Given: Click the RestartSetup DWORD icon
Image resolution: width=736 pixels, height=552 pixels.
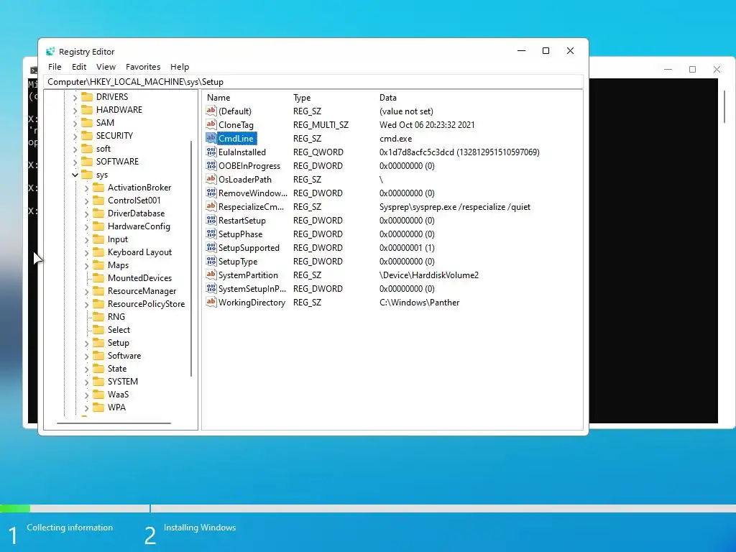Looking at the screenshot, I should point(211,220).
